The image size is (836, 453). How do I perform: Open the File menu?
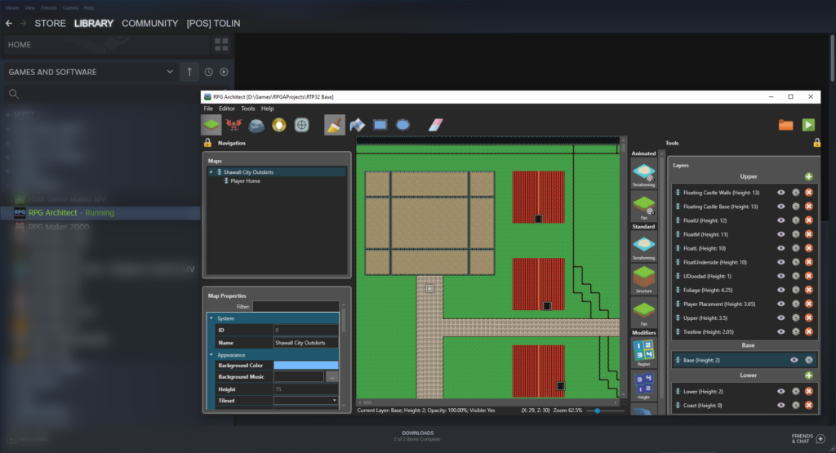(208, 109)
